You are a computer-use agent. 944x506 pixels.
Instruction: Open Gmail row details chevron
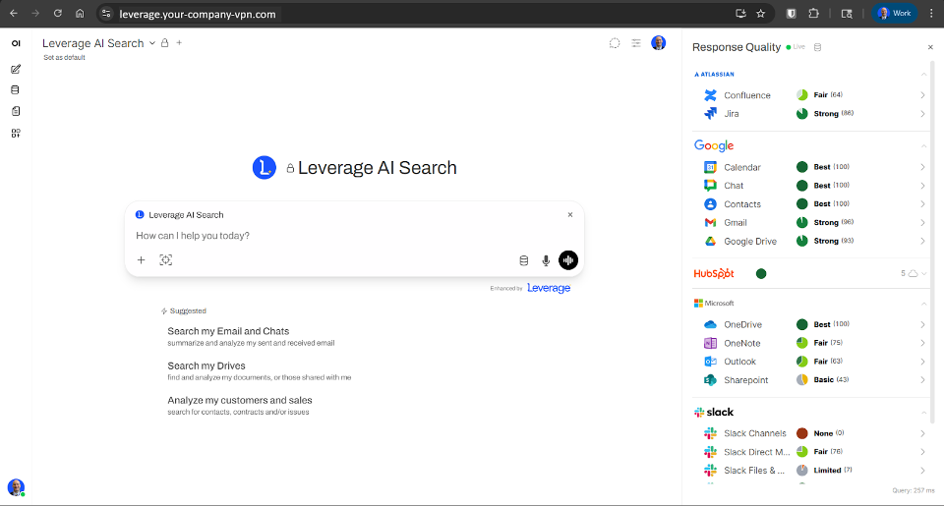pyautogui.click(x=922, y=223)
